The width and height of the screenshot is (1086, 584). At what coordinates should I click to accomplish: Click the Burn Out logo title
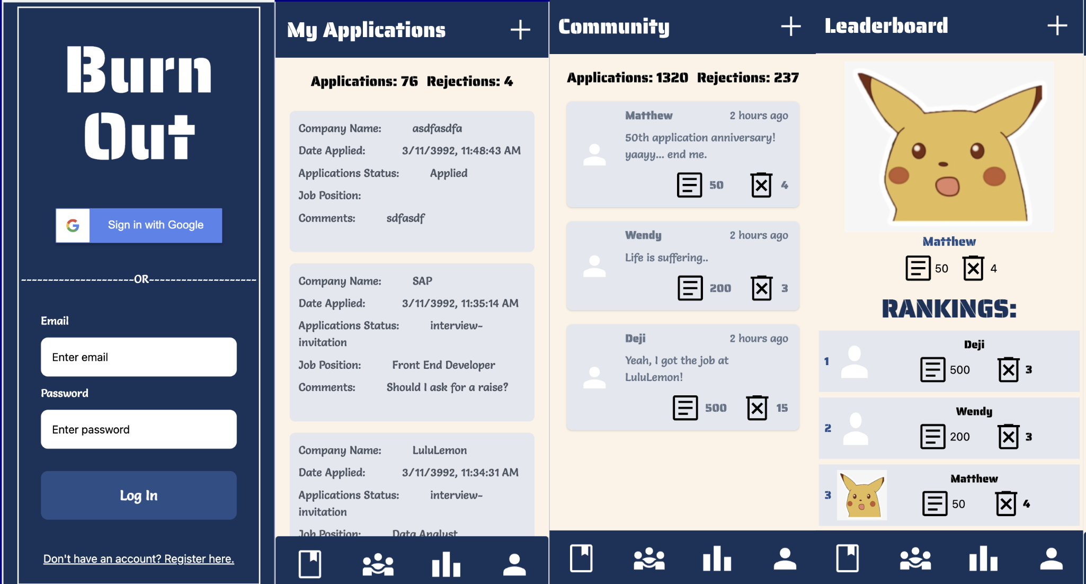[x=139, y=103]
